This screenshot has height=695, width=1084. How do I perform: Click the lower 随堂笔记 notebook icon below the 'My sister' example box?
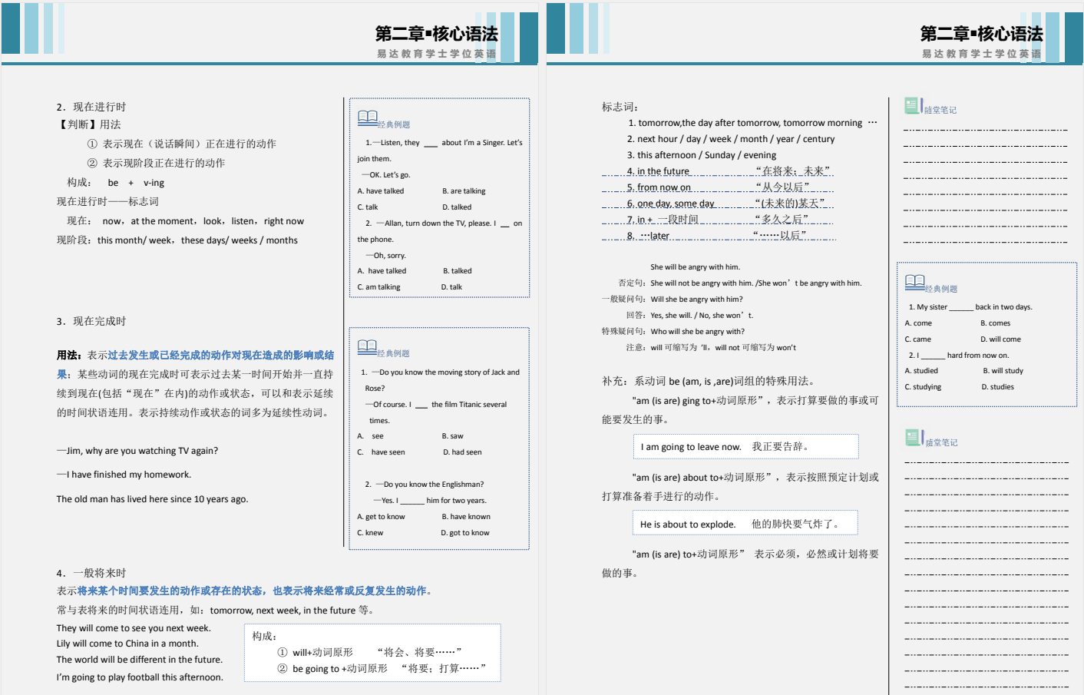[x=914, y=438]
